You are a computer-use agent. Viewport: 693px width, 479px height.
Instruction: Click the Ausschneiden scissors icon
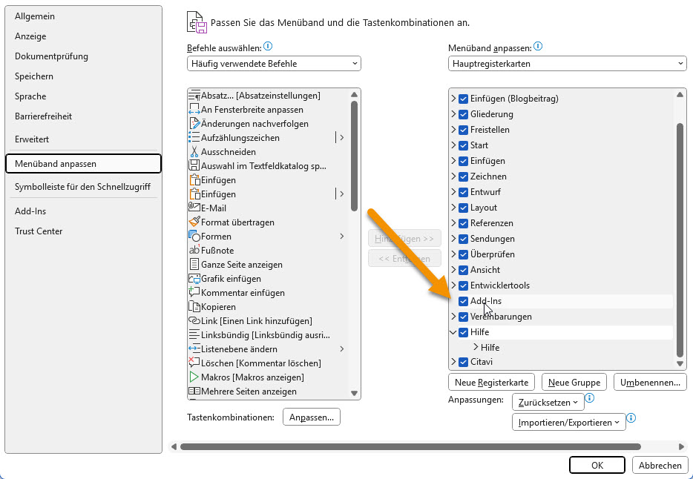[194, 152]
